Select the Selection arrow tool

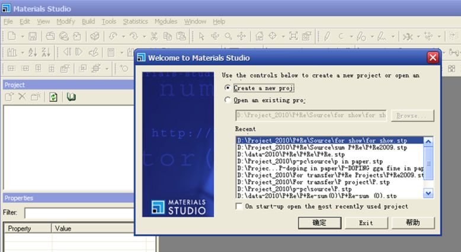pyautogui.click(x=201, y=36)
